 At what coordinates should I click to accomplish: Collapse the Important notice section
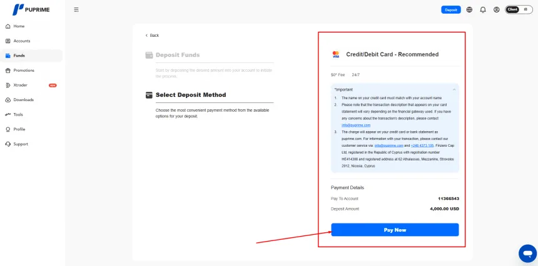[454, 90]
